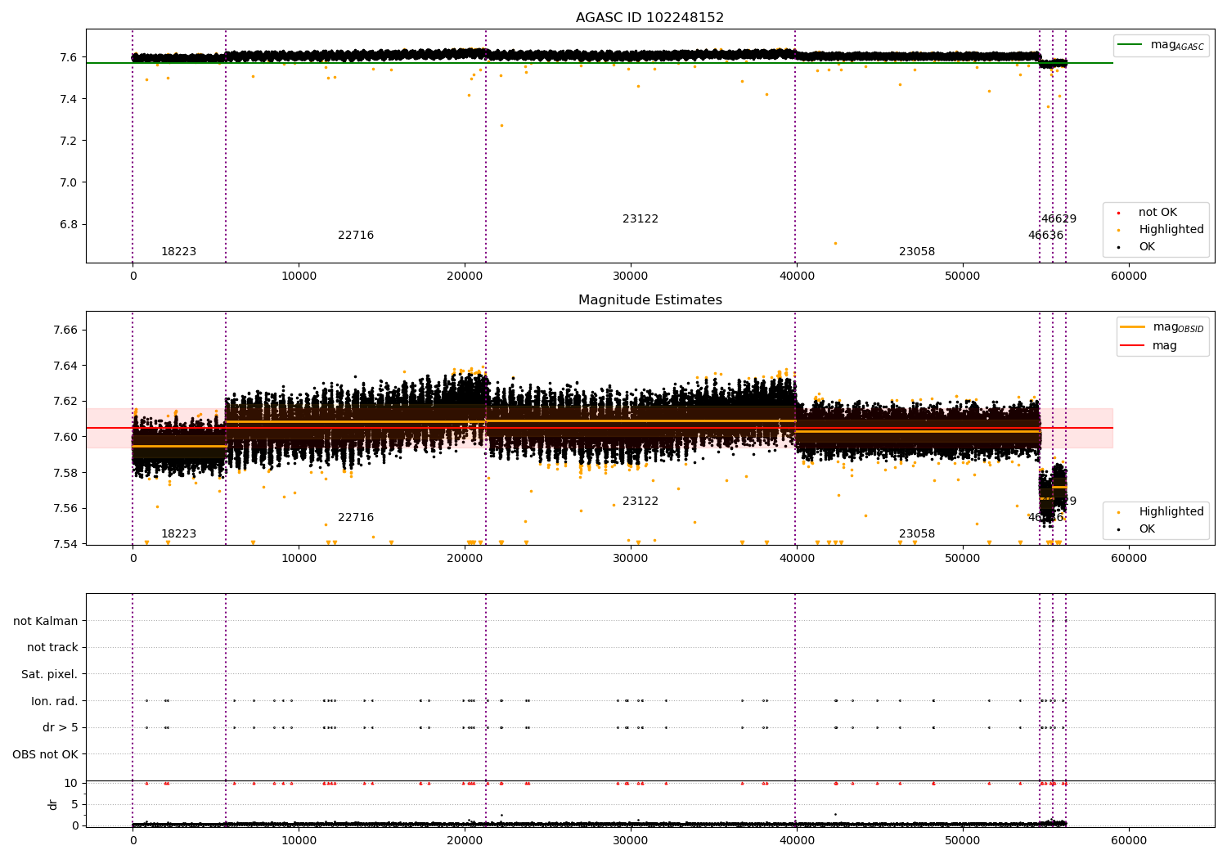Click y-axis tick 7.64 in middle plot
The height and width of the screenshot is (859, 1227).
click(x=65, y=366)
